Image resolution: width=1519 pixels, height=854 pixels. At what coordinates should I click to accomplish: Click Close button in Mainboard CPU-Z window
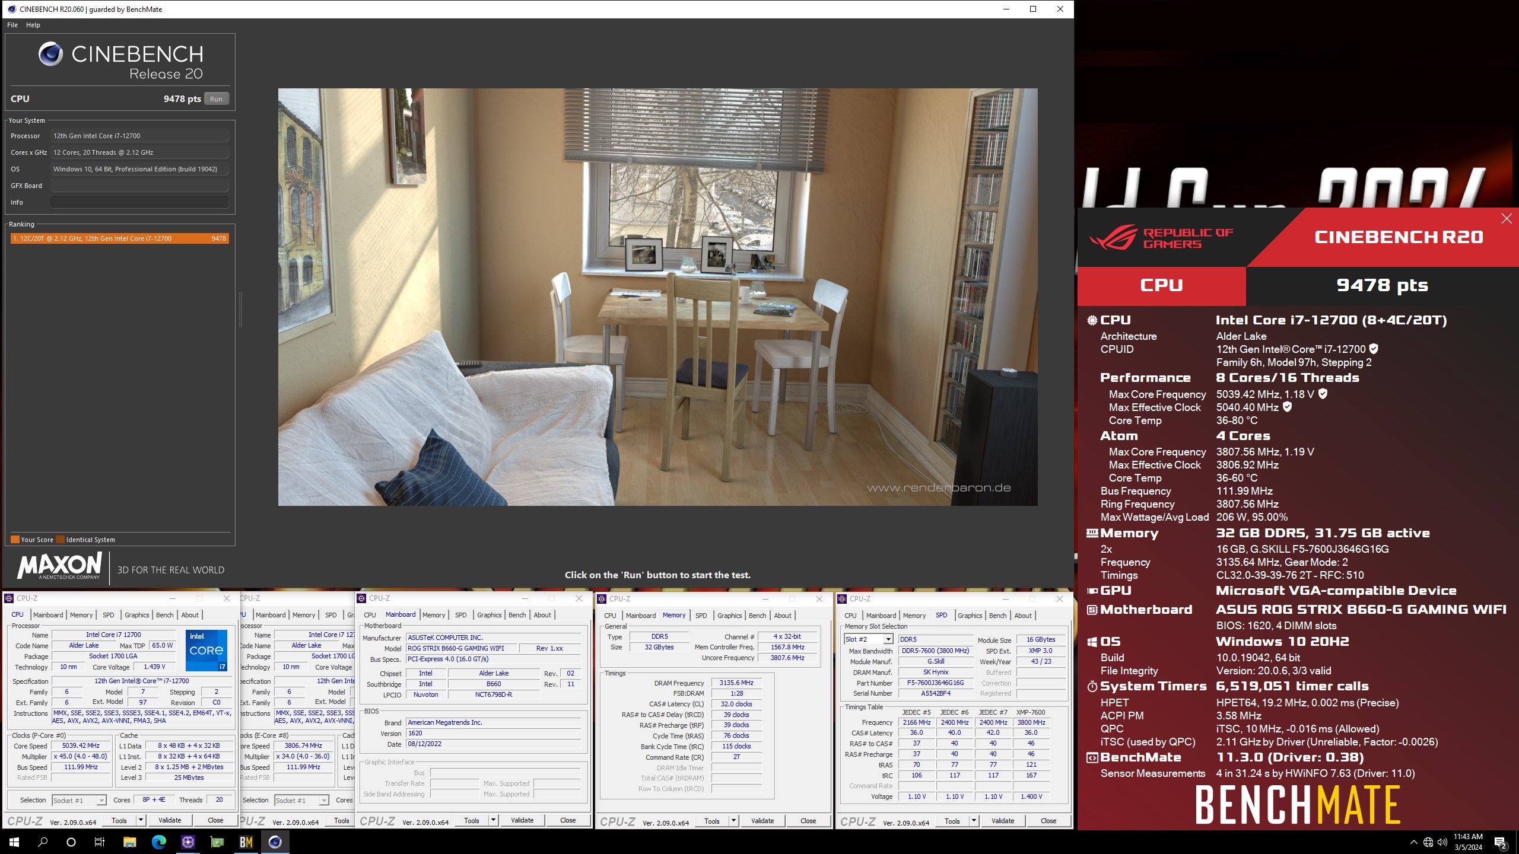point(568,820)
